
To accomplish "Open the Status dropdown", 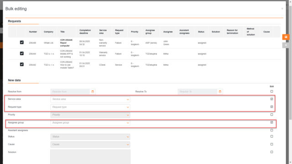I will click(x=90, y=137).
